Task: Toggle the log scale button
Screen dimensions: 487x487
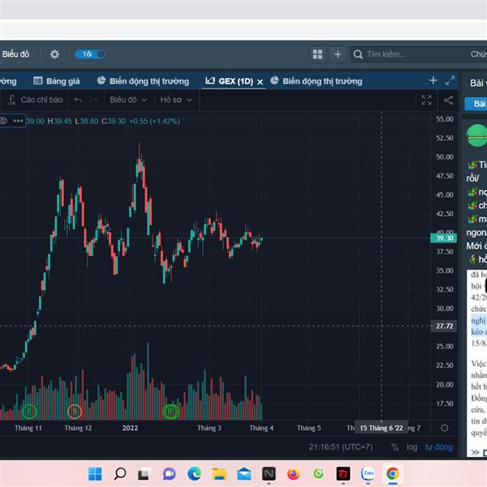Action: point(412,447)
